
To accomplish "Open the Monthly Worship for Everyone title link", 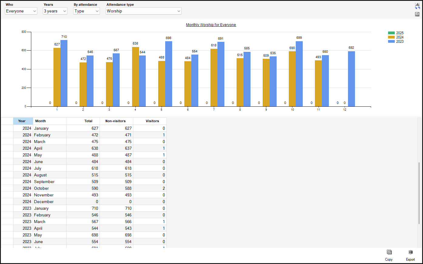I will [x=211, y=25].
